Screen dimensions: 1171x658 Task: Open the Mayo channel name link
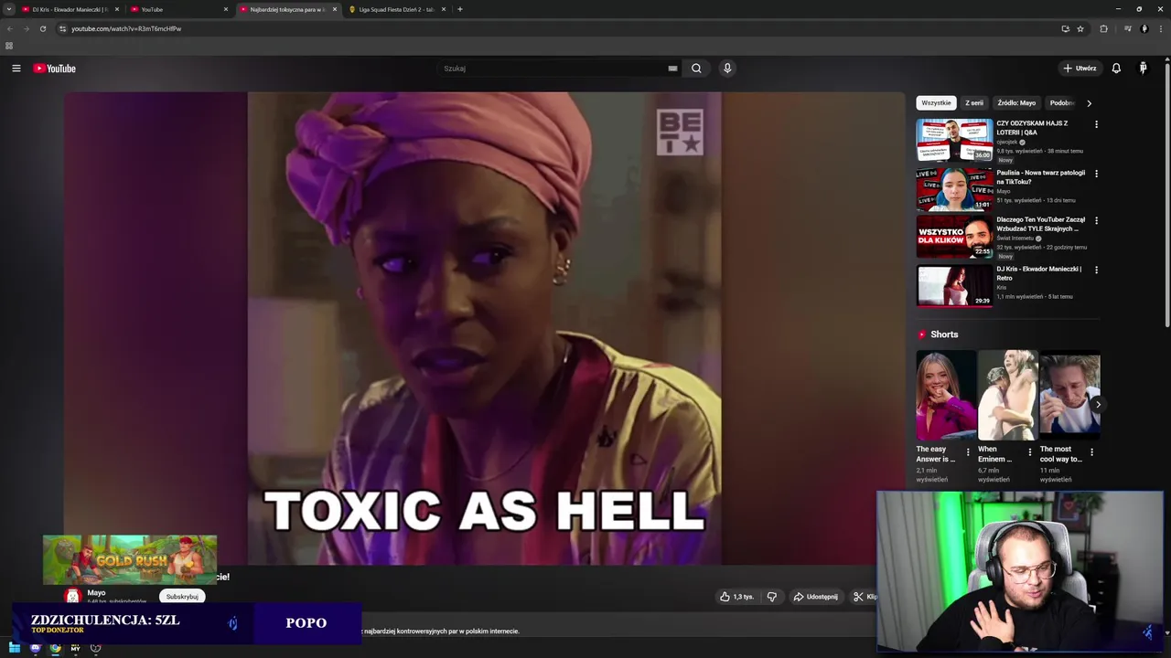96,593
